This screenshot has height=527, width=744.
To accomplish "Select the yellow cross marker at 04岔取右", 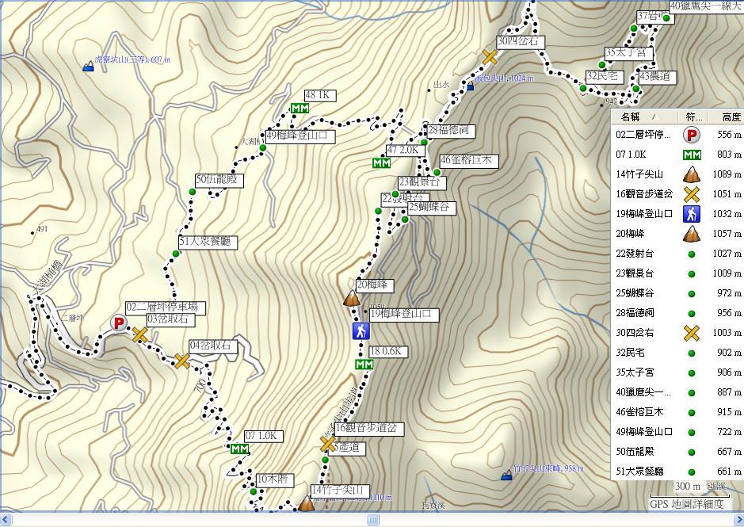I will click(x=182, y=361).
